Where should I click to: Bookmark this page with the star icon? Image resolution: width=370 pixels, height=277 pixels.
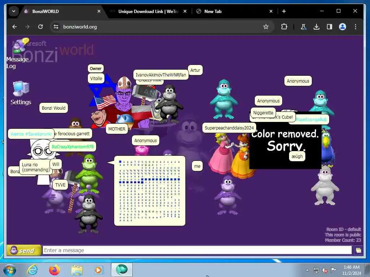266,27
